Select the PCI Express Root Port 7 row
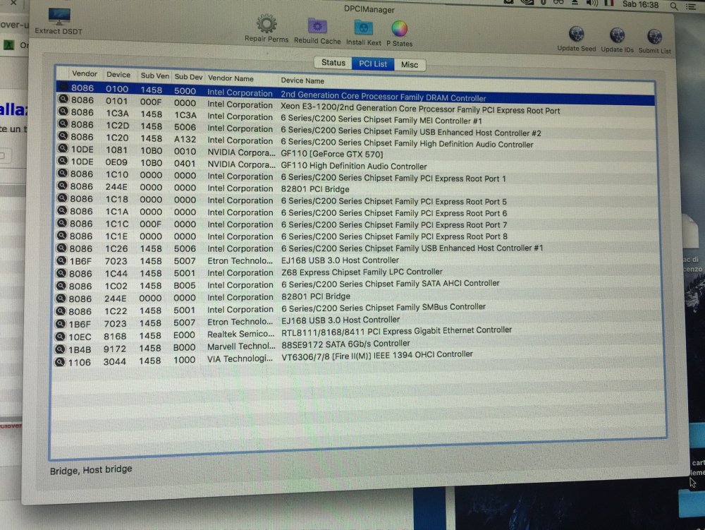 355,224
